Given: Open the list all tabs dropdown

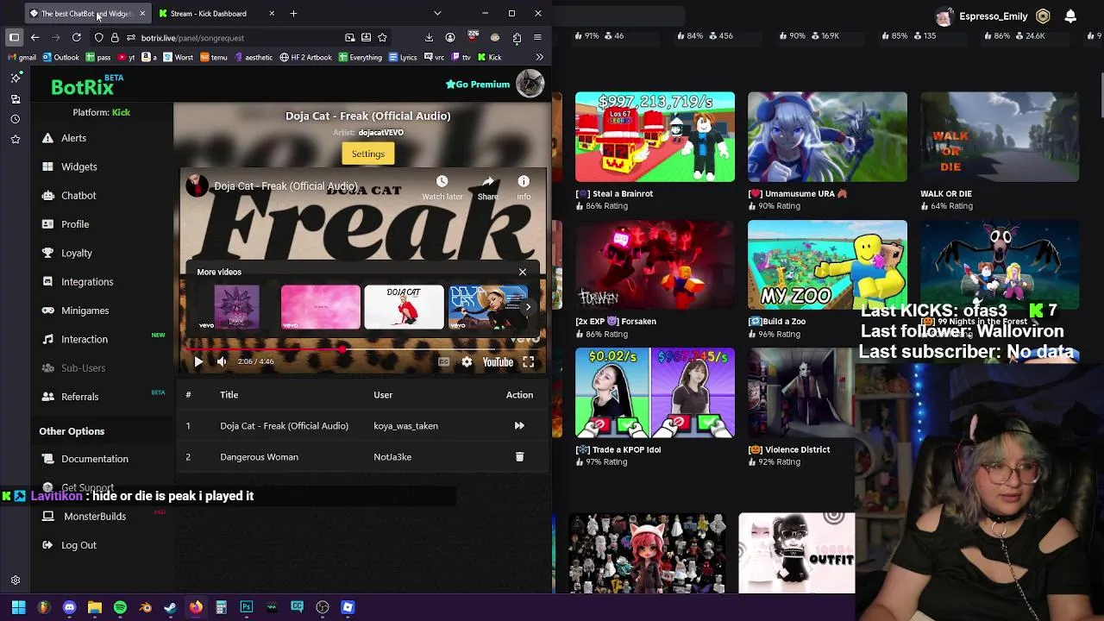Looking at the screenshot, I should click(437, 14).
